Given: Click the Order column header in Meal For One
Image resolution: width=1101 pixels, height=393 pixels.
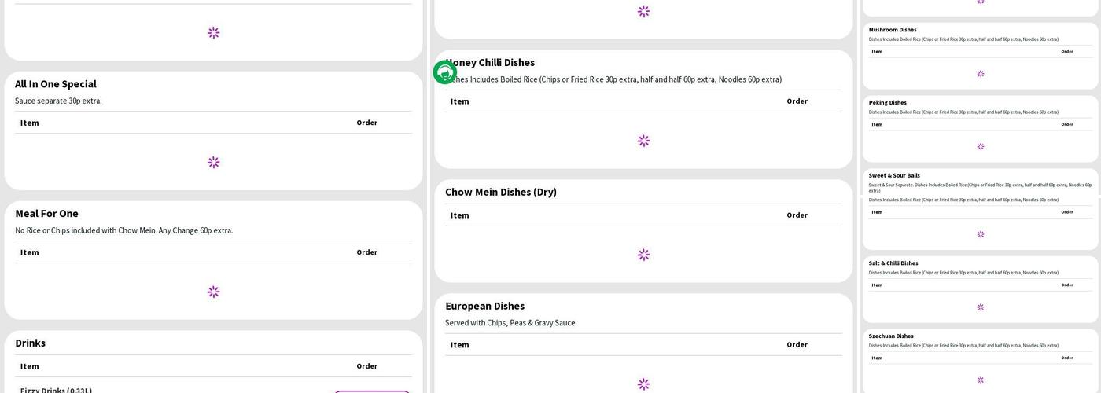Looking at the screenshot, I should click(x=366, y=252).
